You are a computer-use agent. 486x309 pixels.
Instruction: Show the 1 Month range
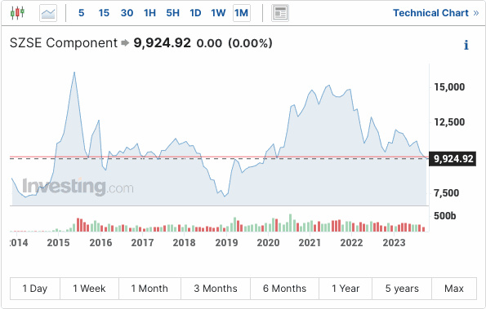[x=149, y=289]
